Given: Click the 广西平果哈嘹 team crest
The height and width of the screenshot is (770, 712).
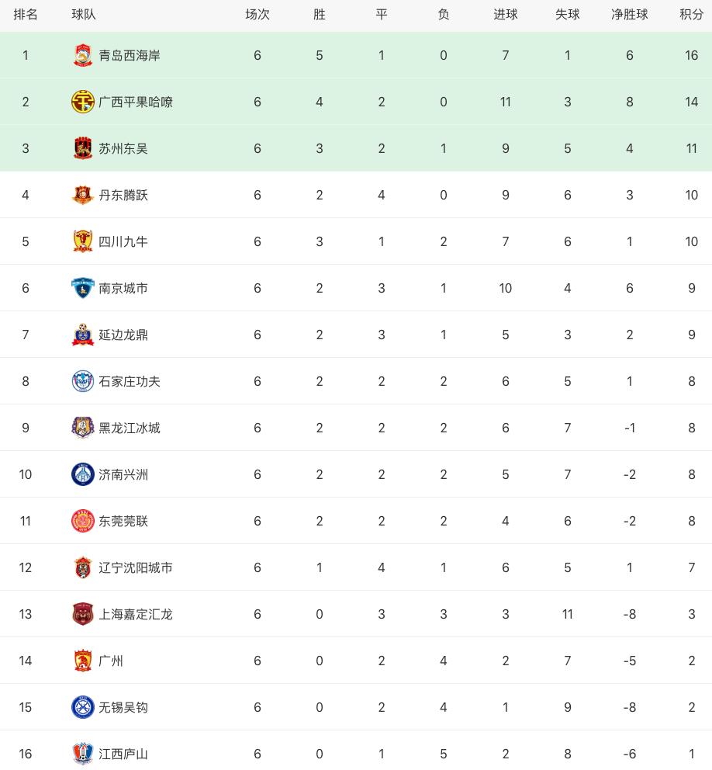Looking at the screenshot, I should (82, 102).
